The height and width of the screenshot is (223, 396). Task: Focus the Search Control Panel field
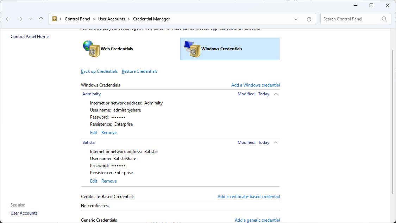[356, 19]
